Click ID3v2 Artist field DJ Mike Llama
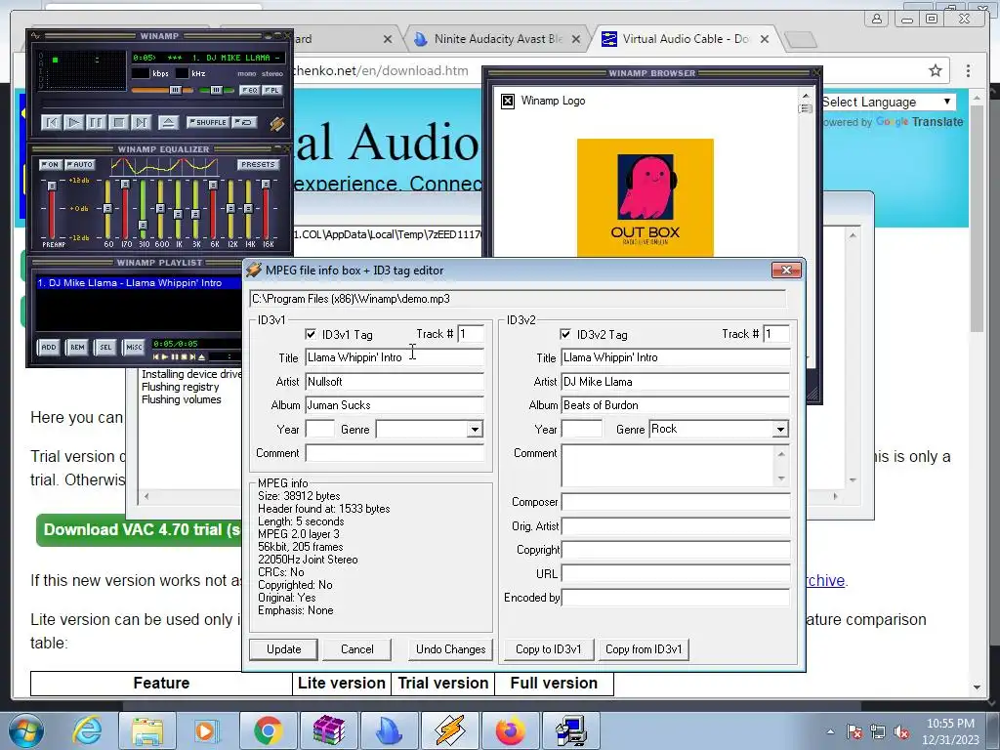The height and width of the screenshot is (750, 1000). click(x=676, y=382)
